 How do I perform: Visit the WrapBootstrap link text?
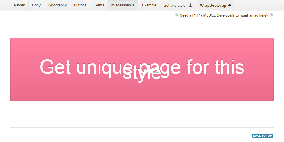coord(213,5)
